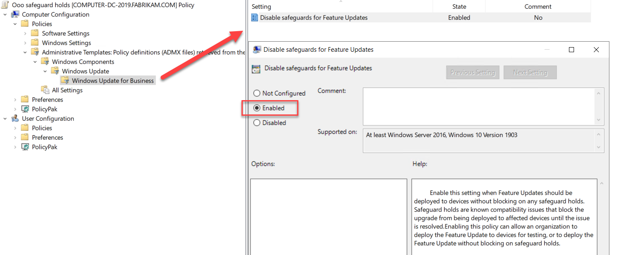Select the User Configuration user icon
Image resolution: width=617 pixels, height=255 pixels.
pos(15,119)
